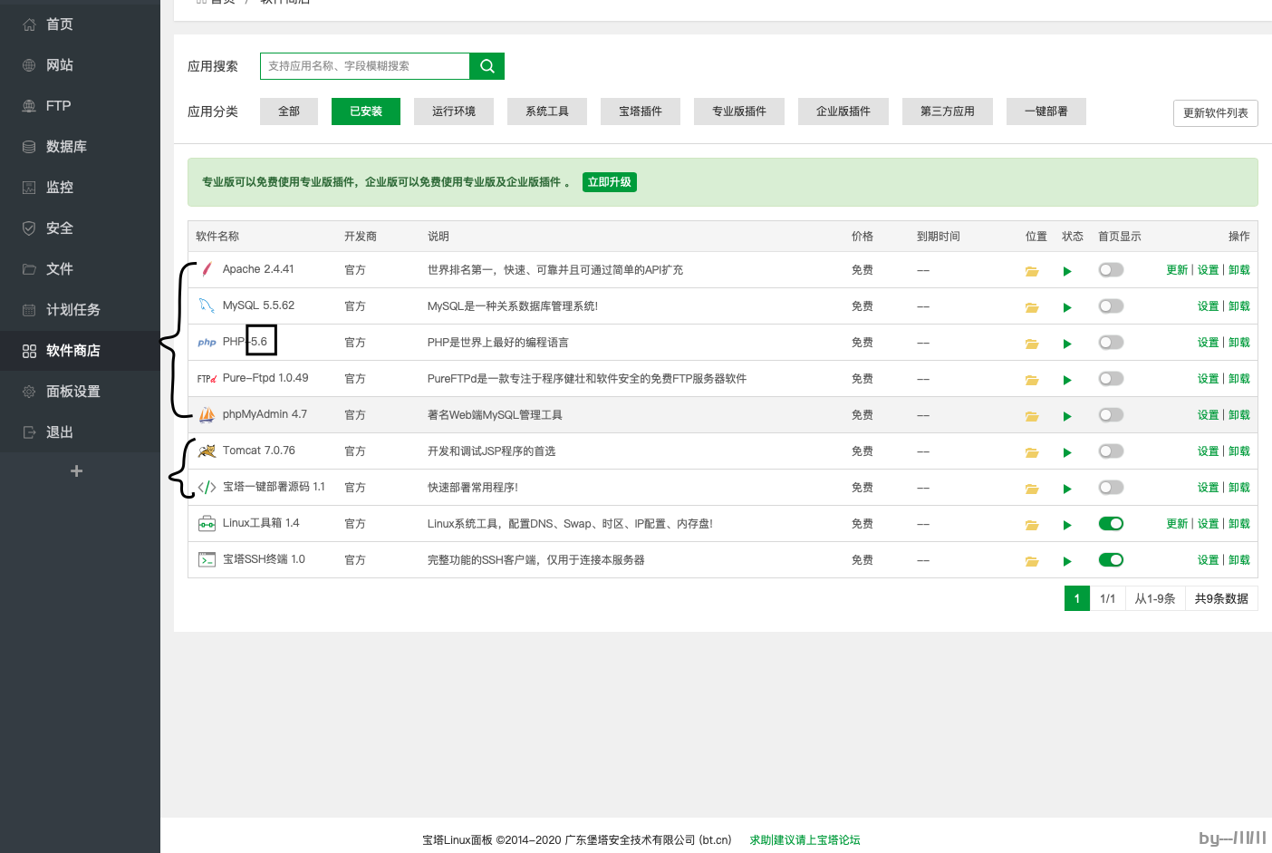Enable homepage display for phpMyAdmin 4.7
1272x853 pixels.
pos(1111,414)
